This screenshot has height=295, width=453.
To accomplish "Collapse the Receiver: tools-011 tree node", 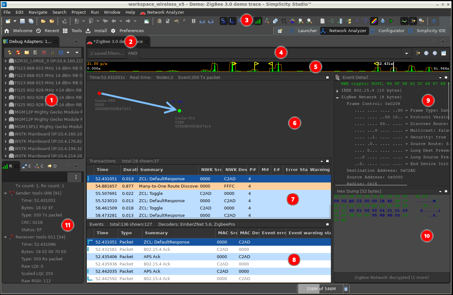I will click(5, 237).
